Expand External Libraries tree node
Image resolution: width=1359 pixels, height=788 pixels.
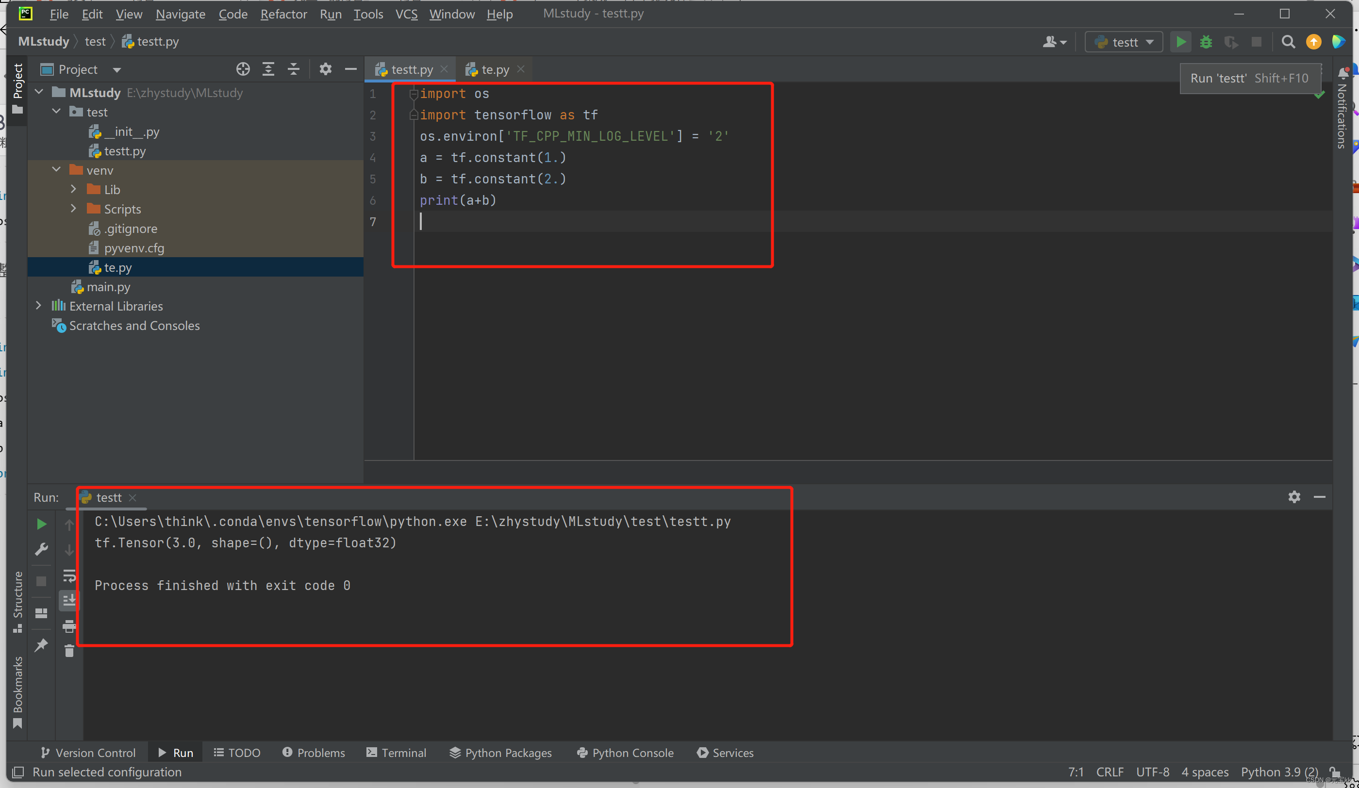tap(38, 306)
